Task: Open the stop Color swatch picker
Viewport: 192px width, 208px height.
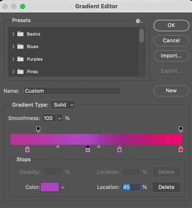Action: [x=50, y=187]
